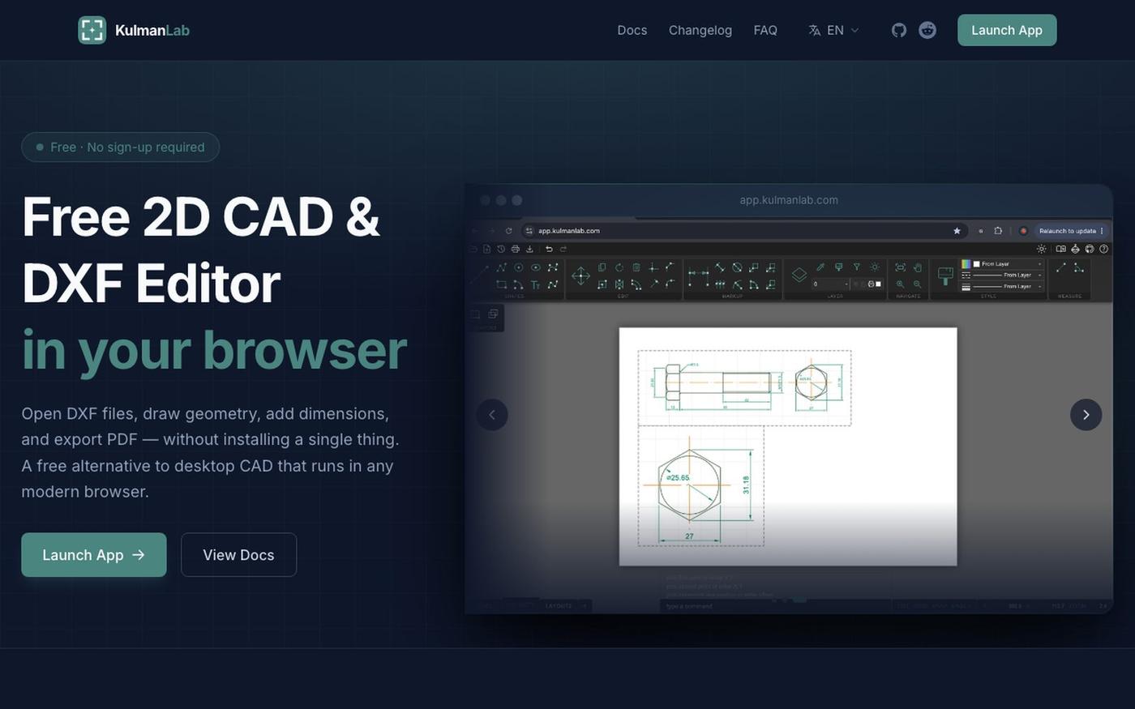Open the linetype From Layer dropdown in Style
Viewport: 1135px width, 709px height.
[x=1002, y=275]
